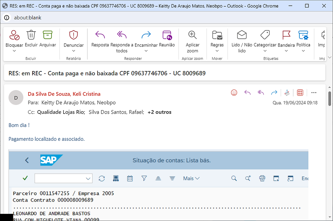Forward the email with Encaminhar
Screen dimensions: 333x221
(146, 35)
